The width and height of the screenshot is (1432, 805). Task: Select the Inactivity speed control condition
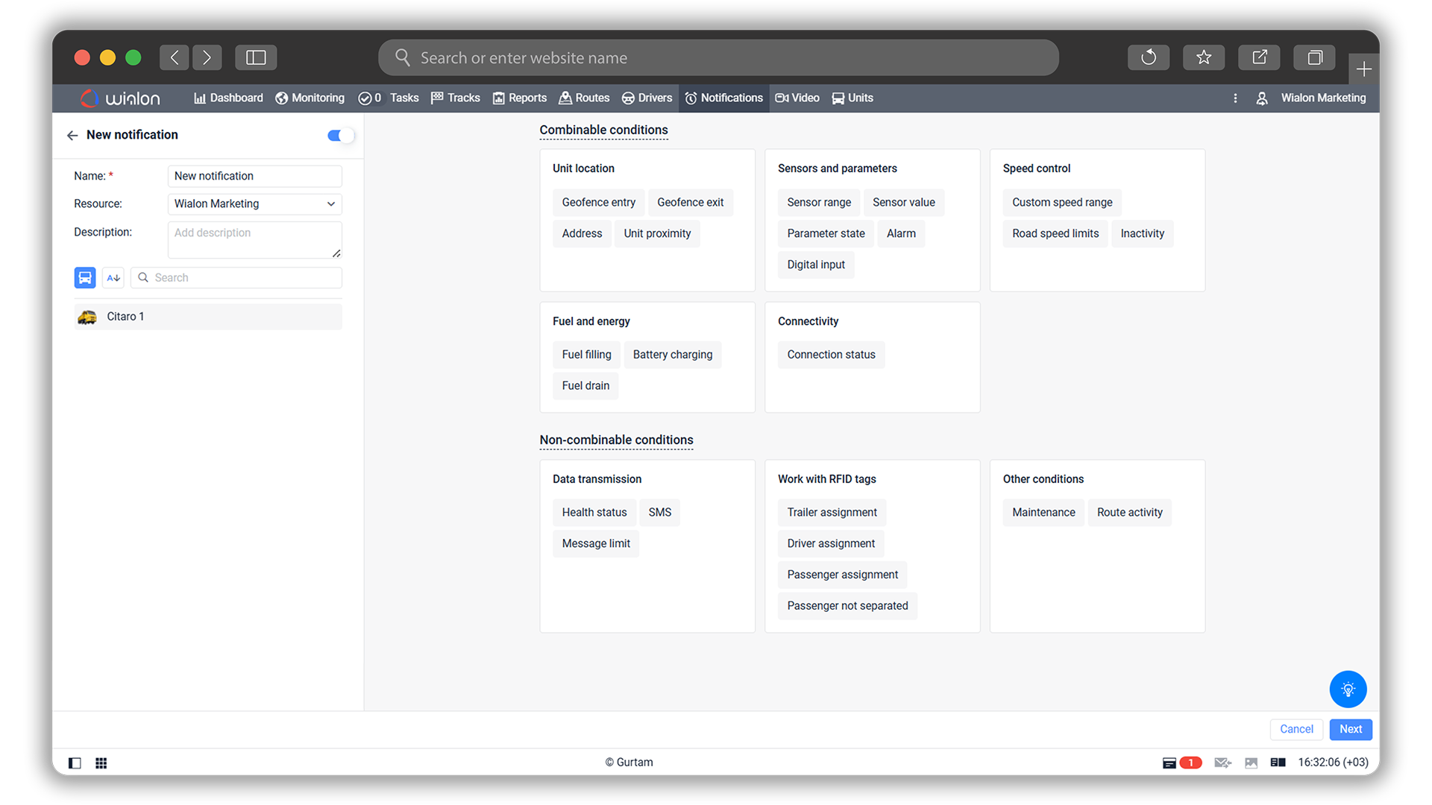[1143, 233]
